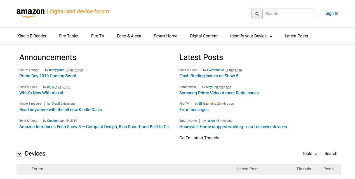The width and height of the screenshot is (355, 179).
Task: Open Smart Home navigation item
Action: [166, 36]
